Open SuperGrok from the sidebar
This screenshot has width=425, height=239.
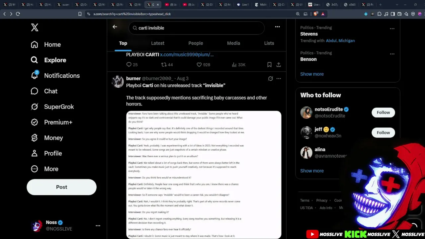(52, 107)
